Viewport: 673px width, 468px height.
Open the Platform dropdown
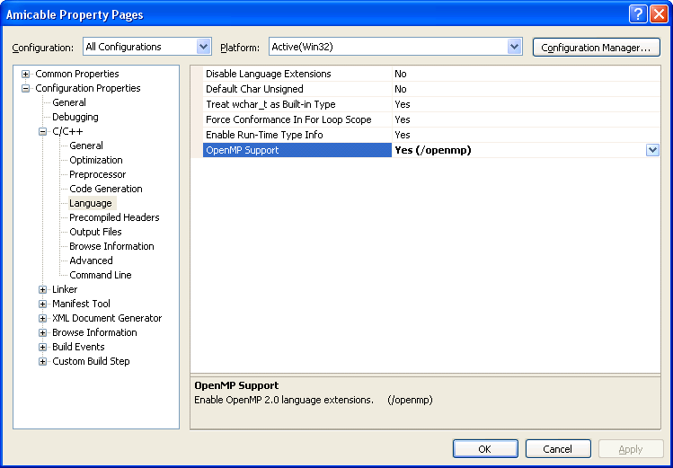tap(514, 47)
